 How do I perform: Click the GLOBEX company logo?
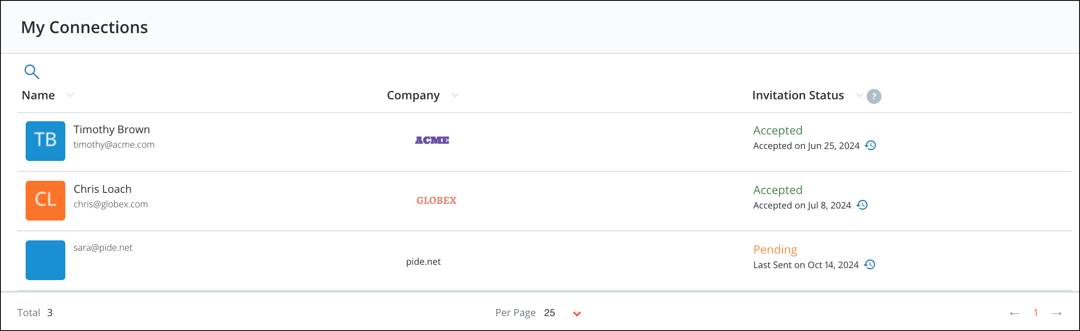coord(436,201)
